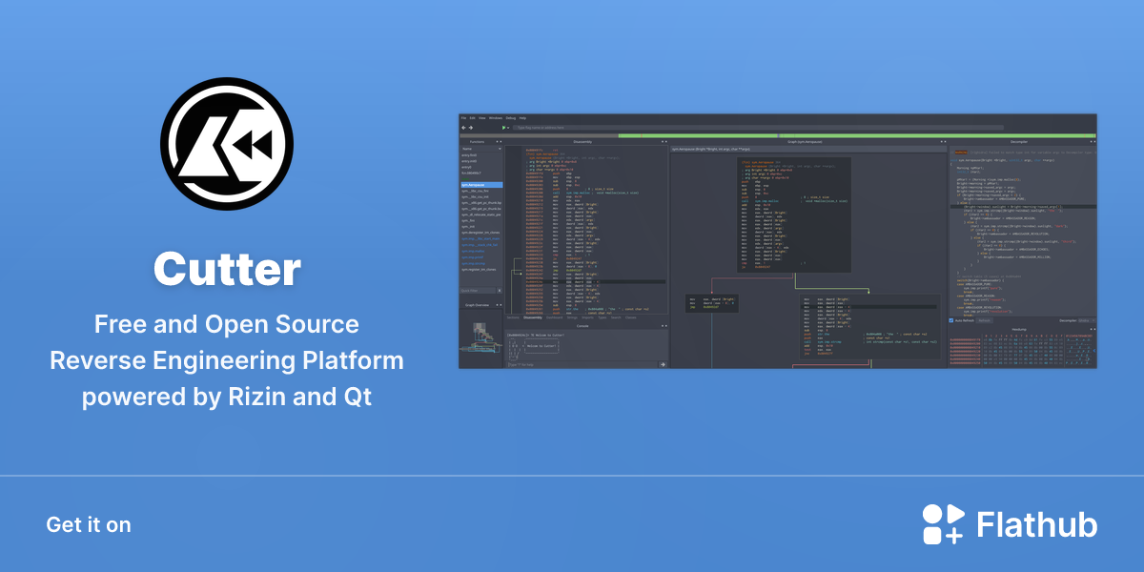Switch to the Dashboard tab

(x=555, y=317)
